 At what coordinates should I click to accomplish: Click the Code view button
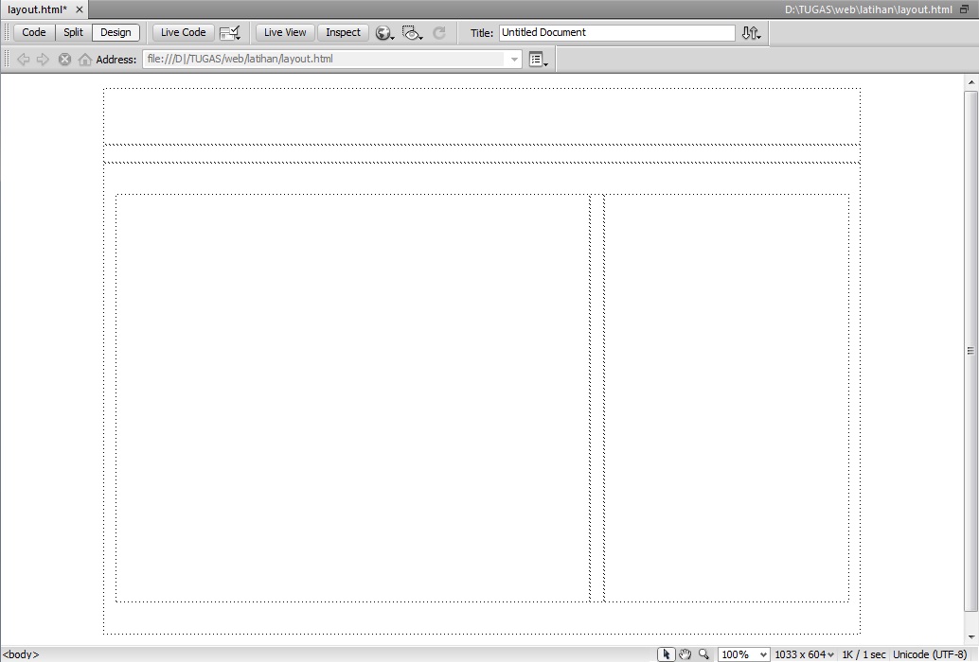click(33, 32)
